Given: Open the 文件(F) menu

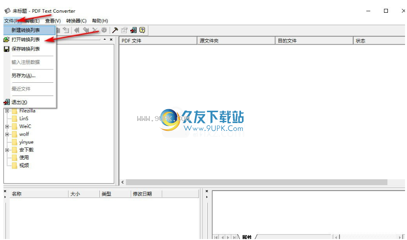Looking at the screenshot, I should [x=11, y=21].
